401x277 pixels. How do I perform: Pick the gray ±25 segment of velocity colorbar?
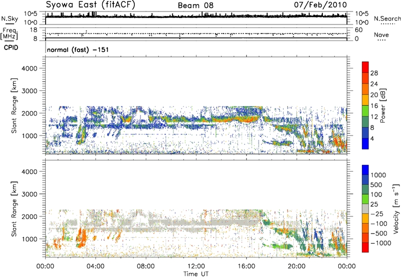pyautogui.click(x=365, y=208)
